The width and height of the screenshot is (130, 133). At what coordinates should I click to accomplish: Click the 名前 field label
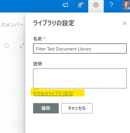click(x=38, y=39)
